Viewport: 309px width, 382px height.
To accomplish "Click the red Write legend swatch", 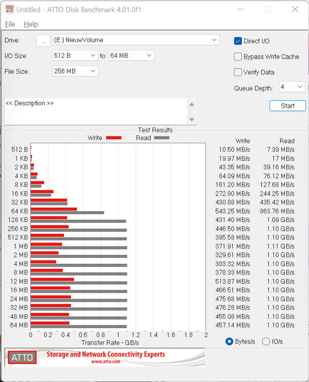I will 114,138.
